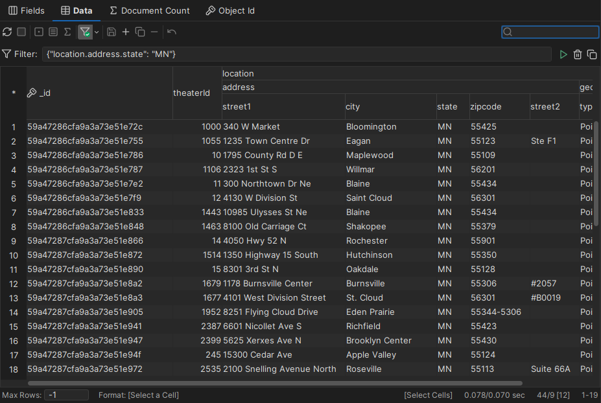The image size is (601, 403).
Task: Undo the last edit
Action: [171, 32]
